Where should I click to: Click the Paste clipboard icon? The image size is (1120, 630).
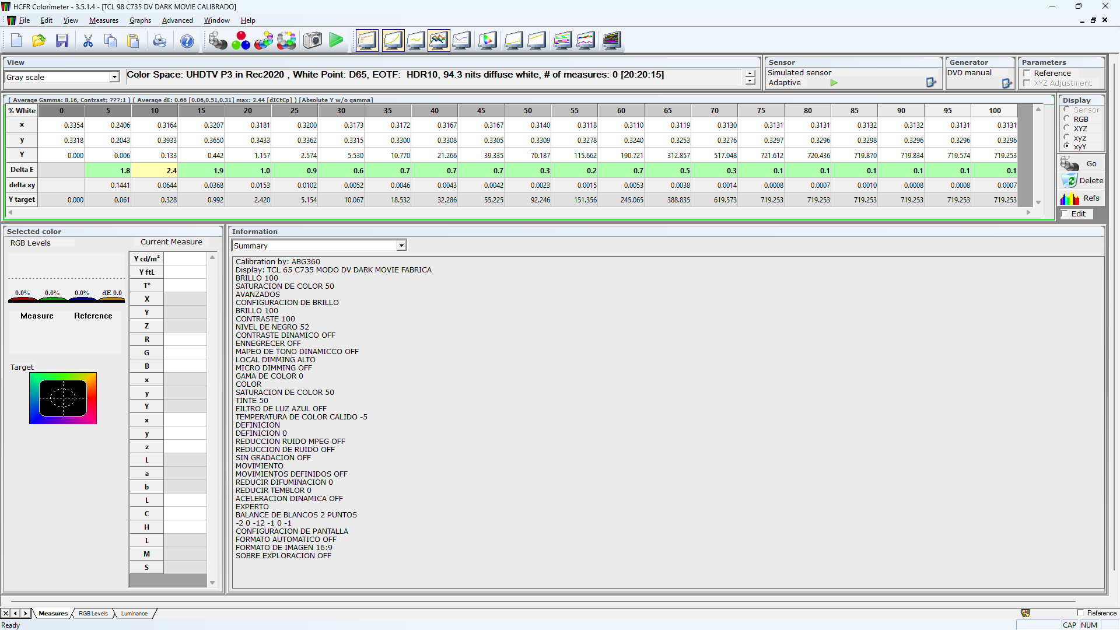(x=134, y=41)
